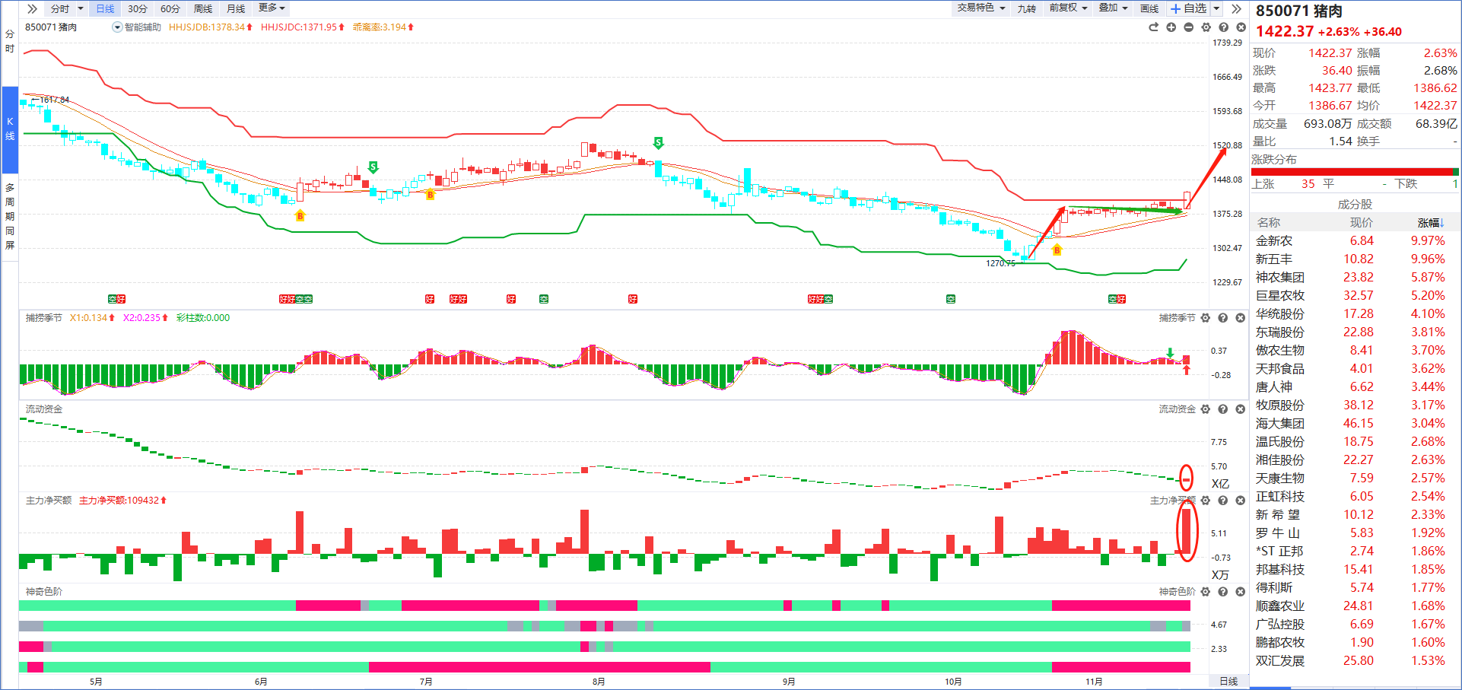The image size is (1462, 690).
Task: Select the 60分 period tab
Action: point(170,9)
